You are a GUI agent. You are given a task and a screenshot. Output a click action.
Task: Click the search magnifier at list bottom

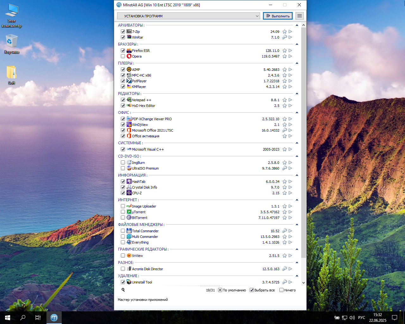123,290
